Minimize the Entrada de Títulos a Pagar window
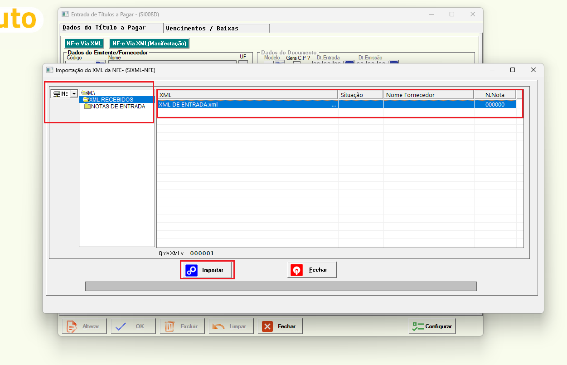The width and height of the screenshot is (567, 365). (x=431, y=14)
